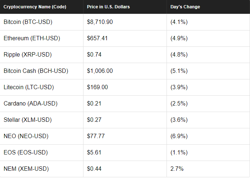The image size is (250, 178).
Task: Click NEO's day change (6.9%)
Action: 179,136
